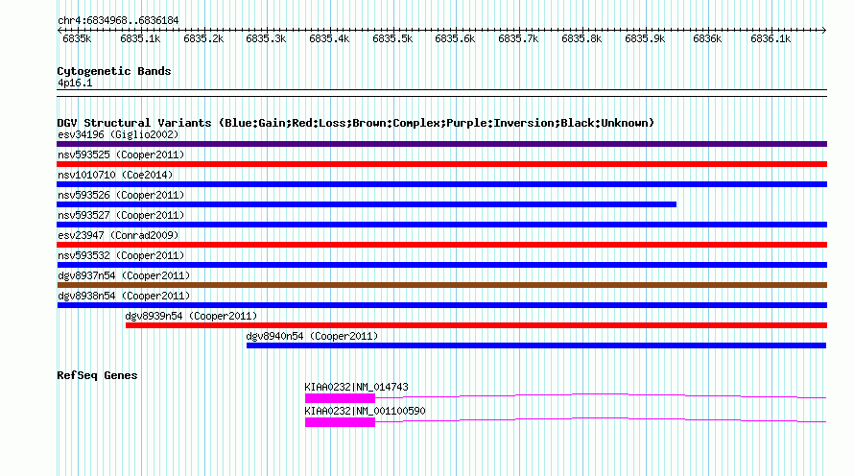The height and width of the screenshot is (476, 854).
Task: Click the blue nsv593532 gain bar
Action: (441, 265)
